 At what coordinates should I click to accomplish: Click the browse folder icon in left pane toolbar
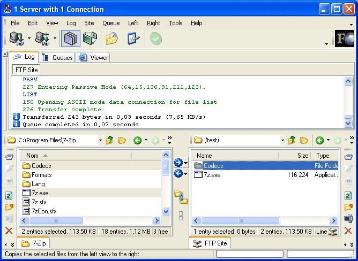tap(122, 140)
